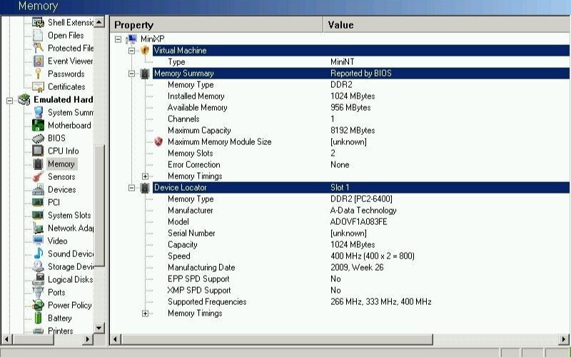
Task: Click the Devices icon
Action: (x=39, y=189)
